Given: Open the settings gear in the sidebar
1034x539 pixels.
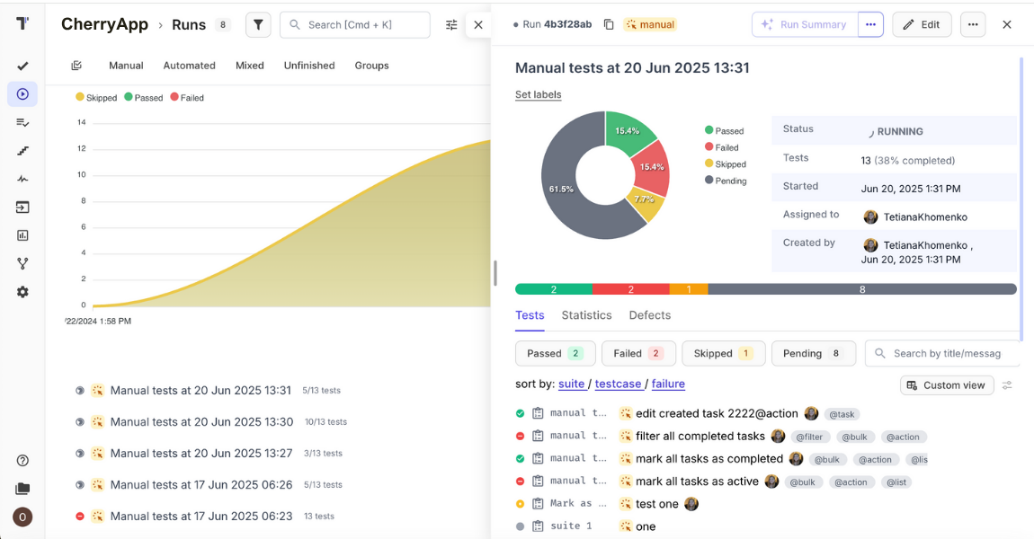Looking at the screenshot, I should point(22,291).
